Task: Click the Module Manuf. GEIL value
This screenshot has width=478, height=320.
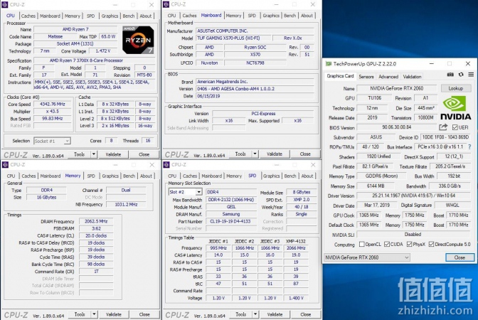Action: [x=231, y=207]
